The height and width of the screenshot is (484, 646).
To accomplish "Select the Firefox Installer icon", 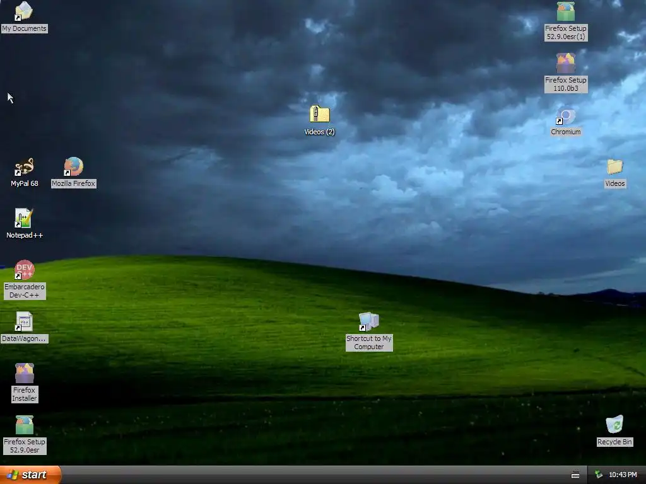I will [x=25, y=373].
